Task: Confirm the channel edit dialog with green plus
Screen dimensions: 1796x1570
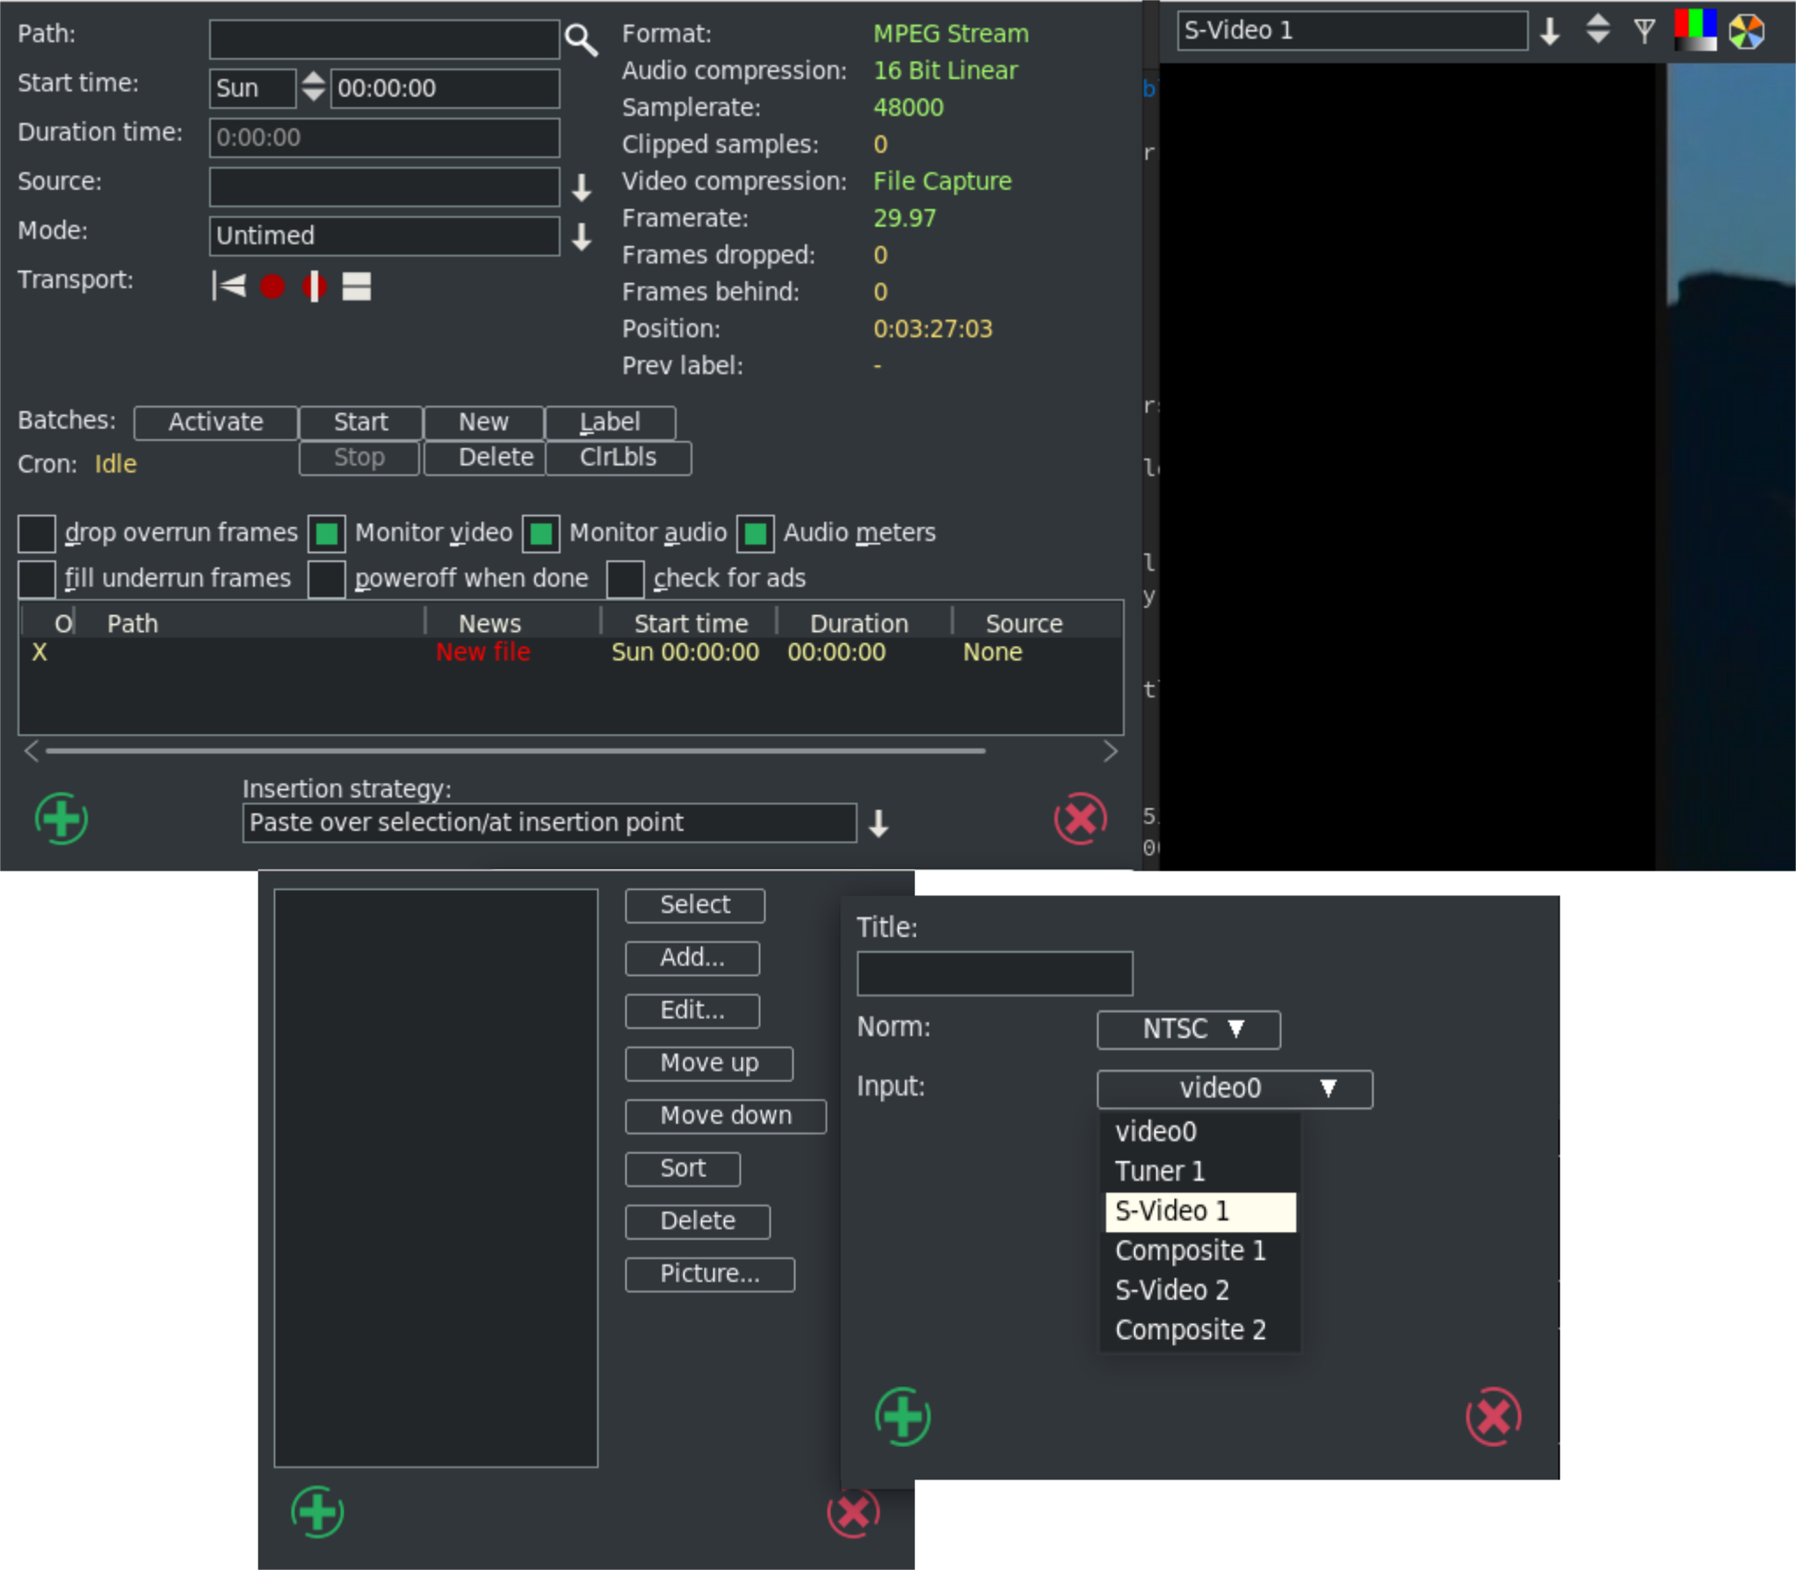Action: coord(902,1416)
